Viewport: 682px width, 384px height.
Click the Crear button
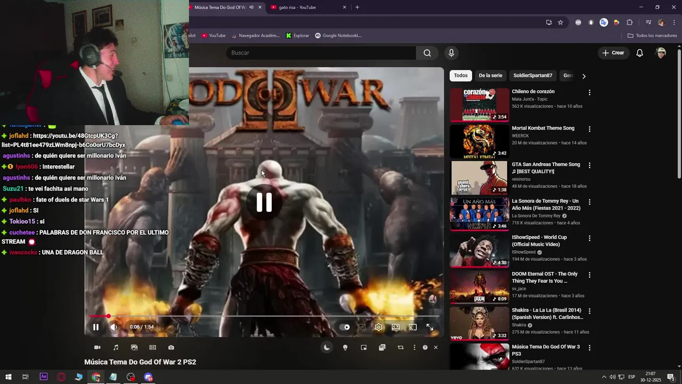point(613,53)
